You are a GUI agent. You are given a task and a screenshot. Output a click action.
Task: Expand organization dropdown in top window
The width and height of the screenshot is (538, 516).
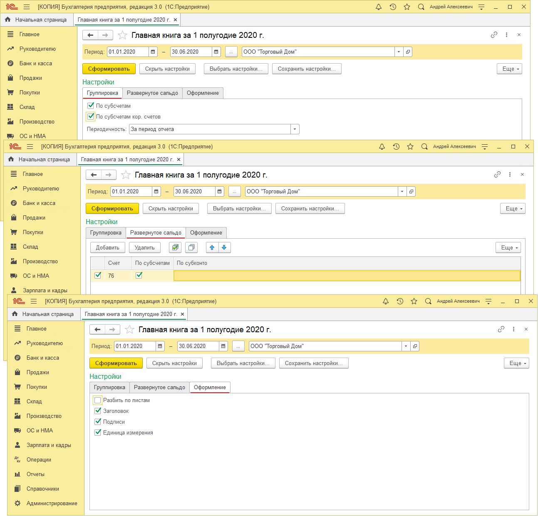pos(399,52)
